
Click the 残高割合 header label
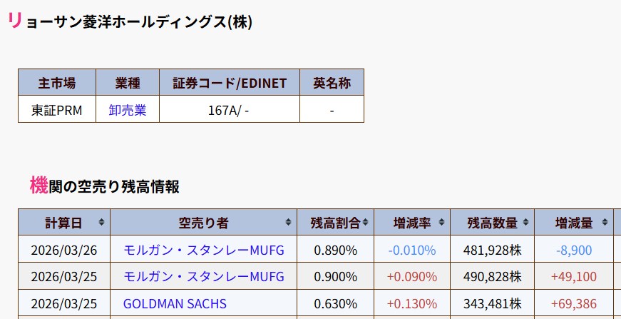pos(335,223)
